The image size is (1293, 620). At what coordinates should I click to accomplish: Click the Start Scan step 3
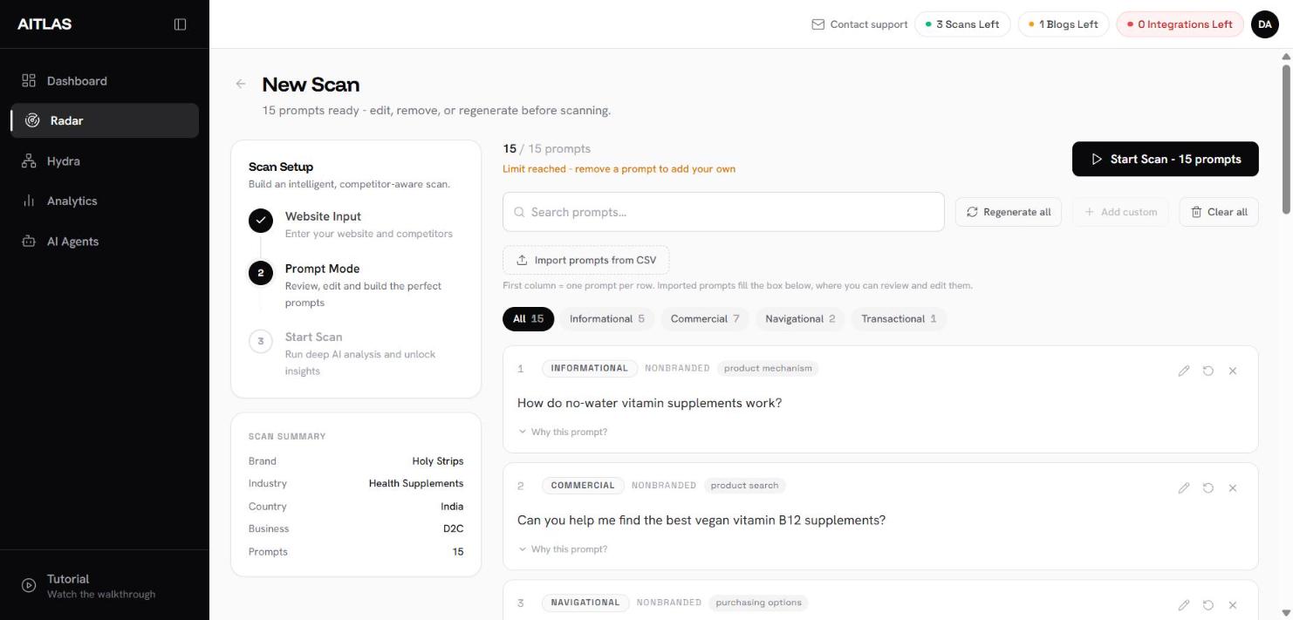[356, 353]
